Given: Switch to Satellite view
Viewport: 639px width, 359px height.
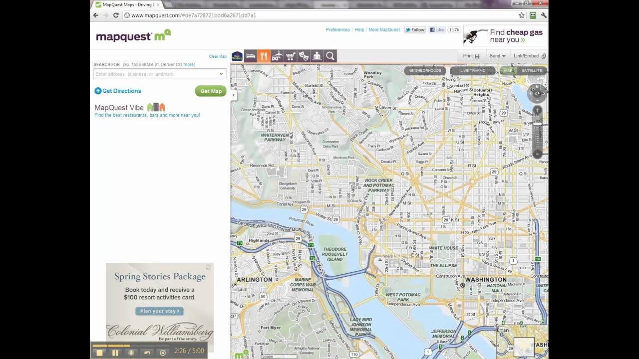Looking at the screenshot, I should [532, 71].
